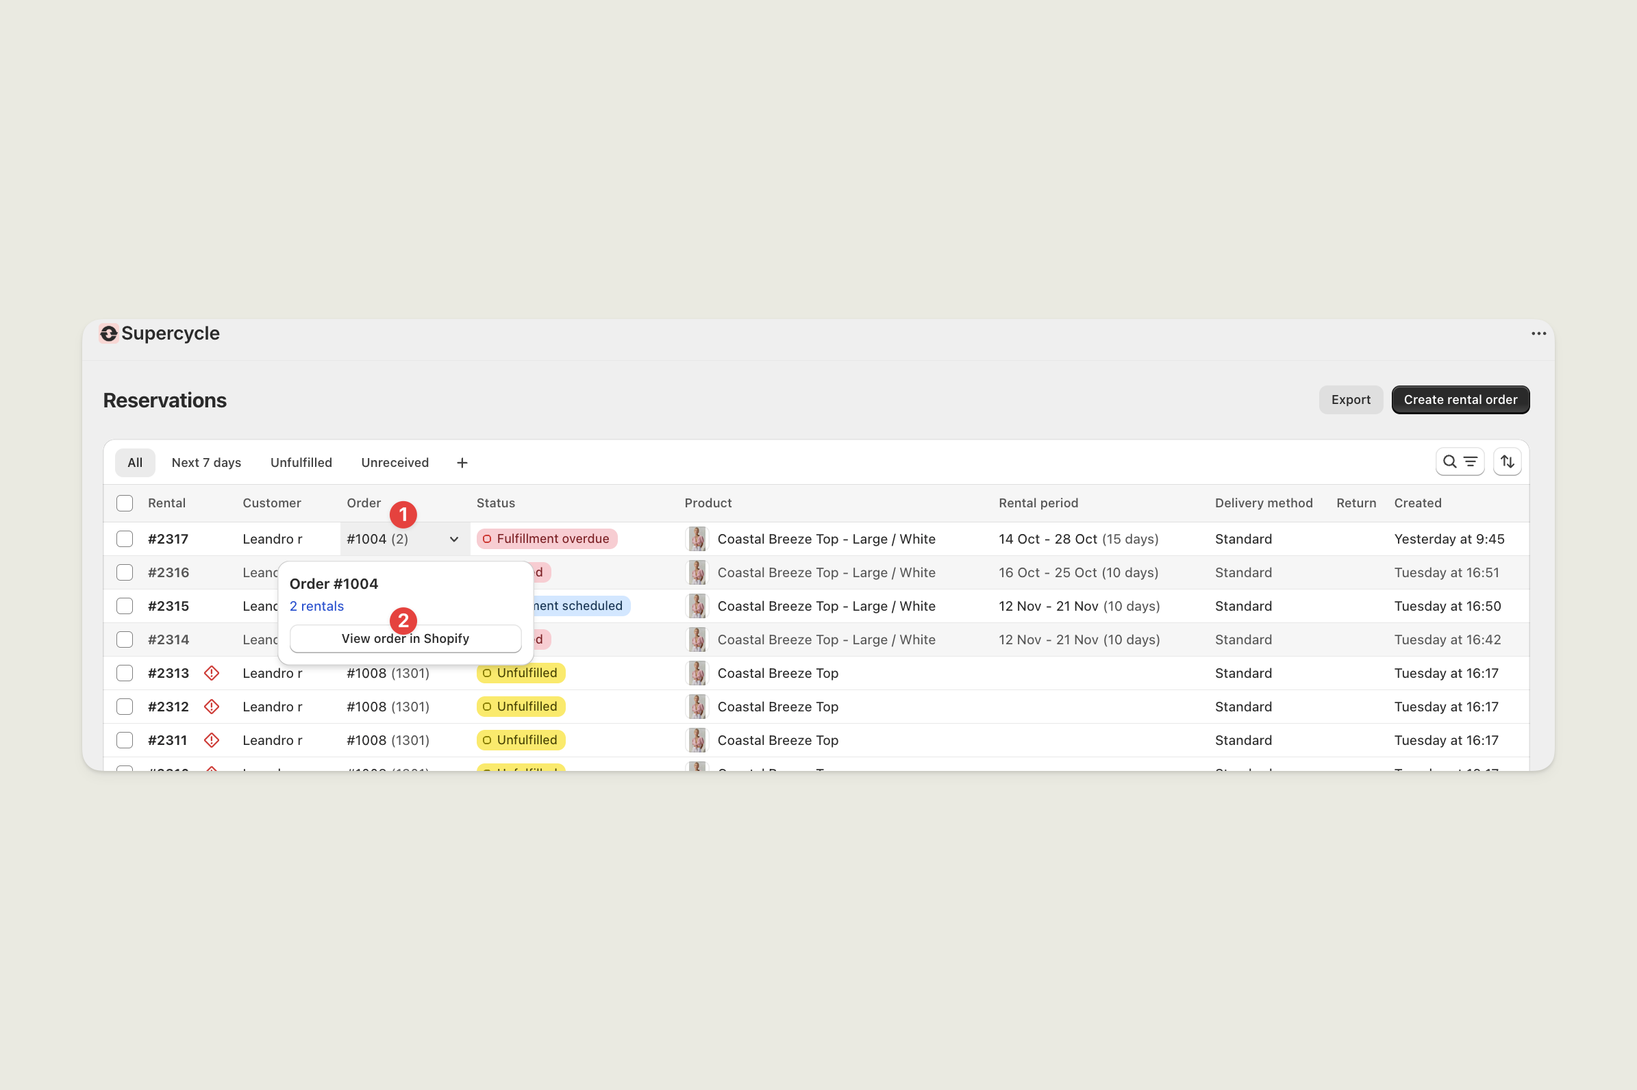The height and width of the screenshot is (1090, 1637).
Task: Select the checkbox on row #2315
Action: (x=125, y=605)
